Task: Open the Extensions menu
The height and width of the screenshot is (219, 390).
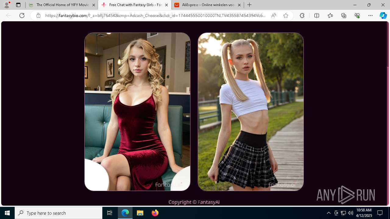Action: coord(302,16)
